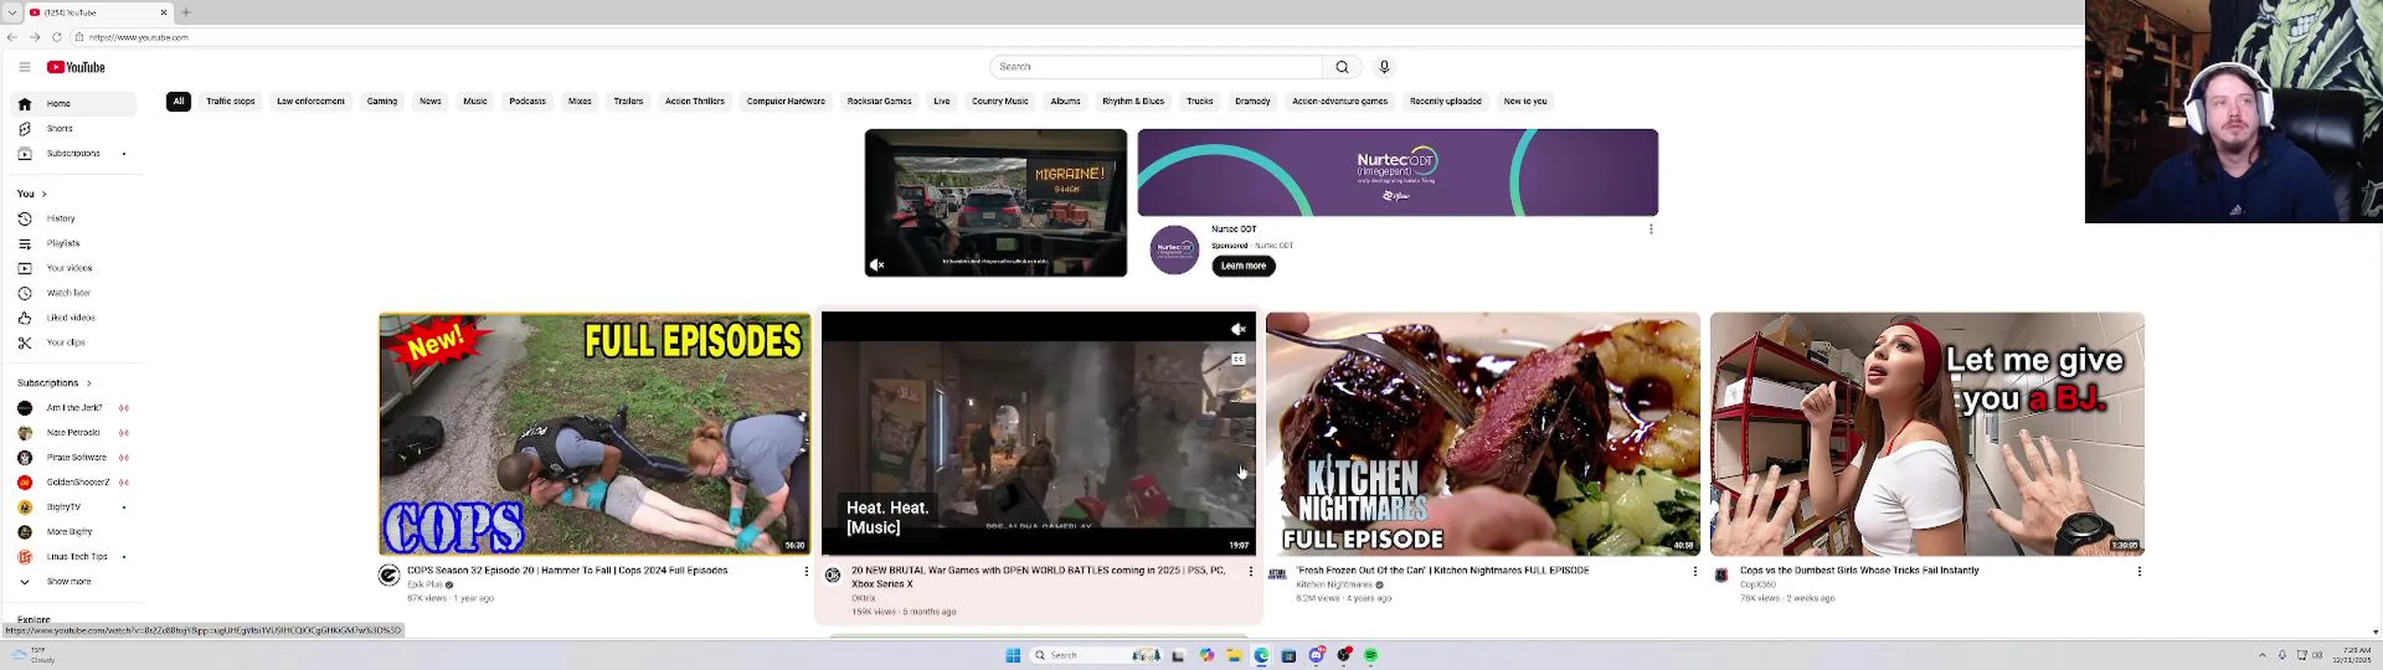Open watch History

point(74,219)
